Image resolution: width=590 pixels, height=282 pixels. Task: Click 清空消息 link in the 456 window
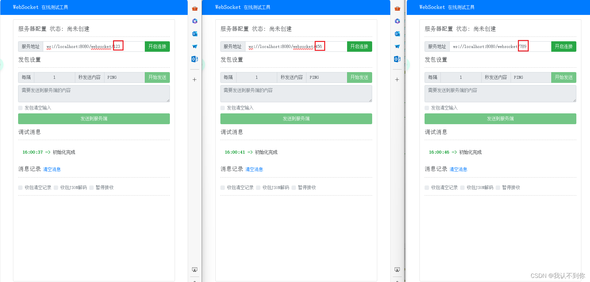coord(254,170)
